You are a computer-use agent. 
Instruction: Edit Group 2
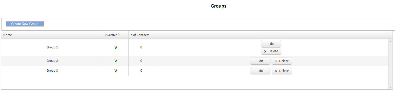coord(260,61)
